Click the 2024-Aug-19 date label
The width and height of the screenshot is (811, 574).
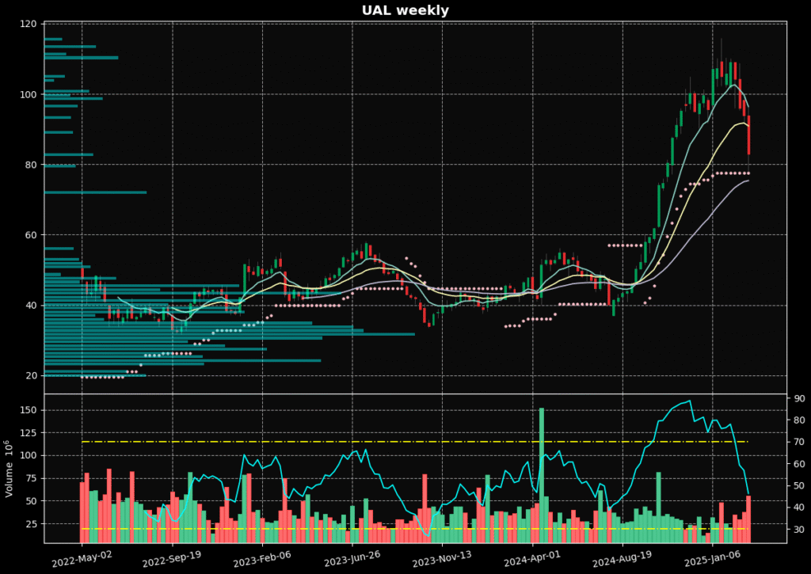click(x=623, y=560)
